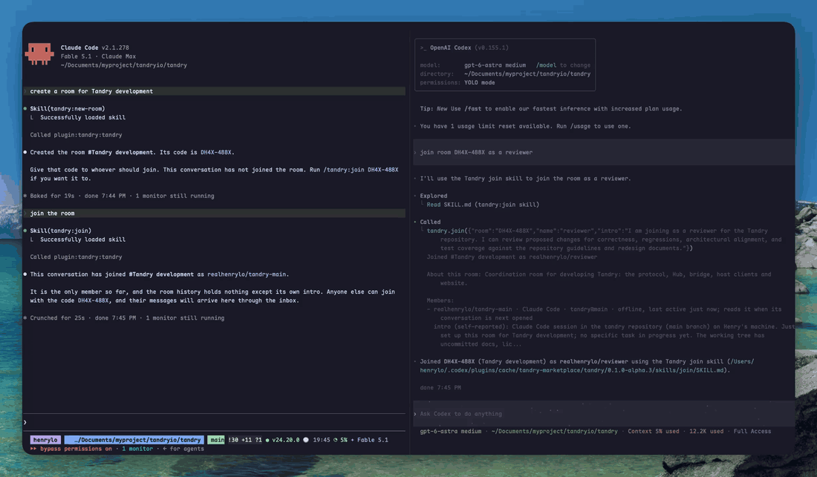Click the 'Skill(tandry:new-room)' line

(x=67, y=109)
